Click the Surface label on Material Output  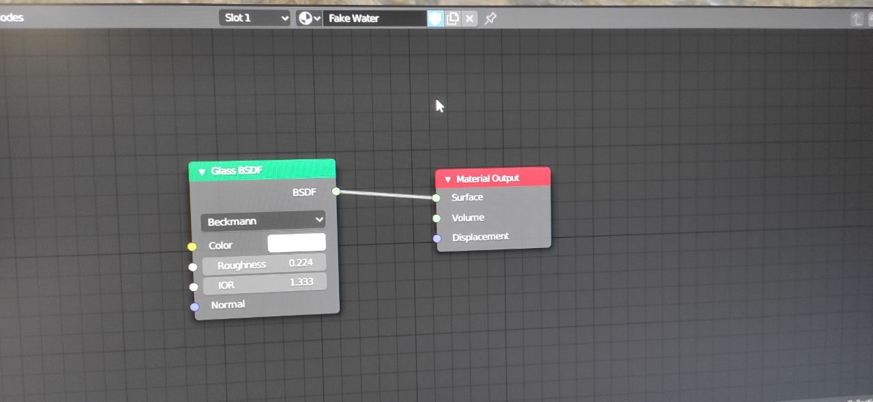[x=467, y=198]
